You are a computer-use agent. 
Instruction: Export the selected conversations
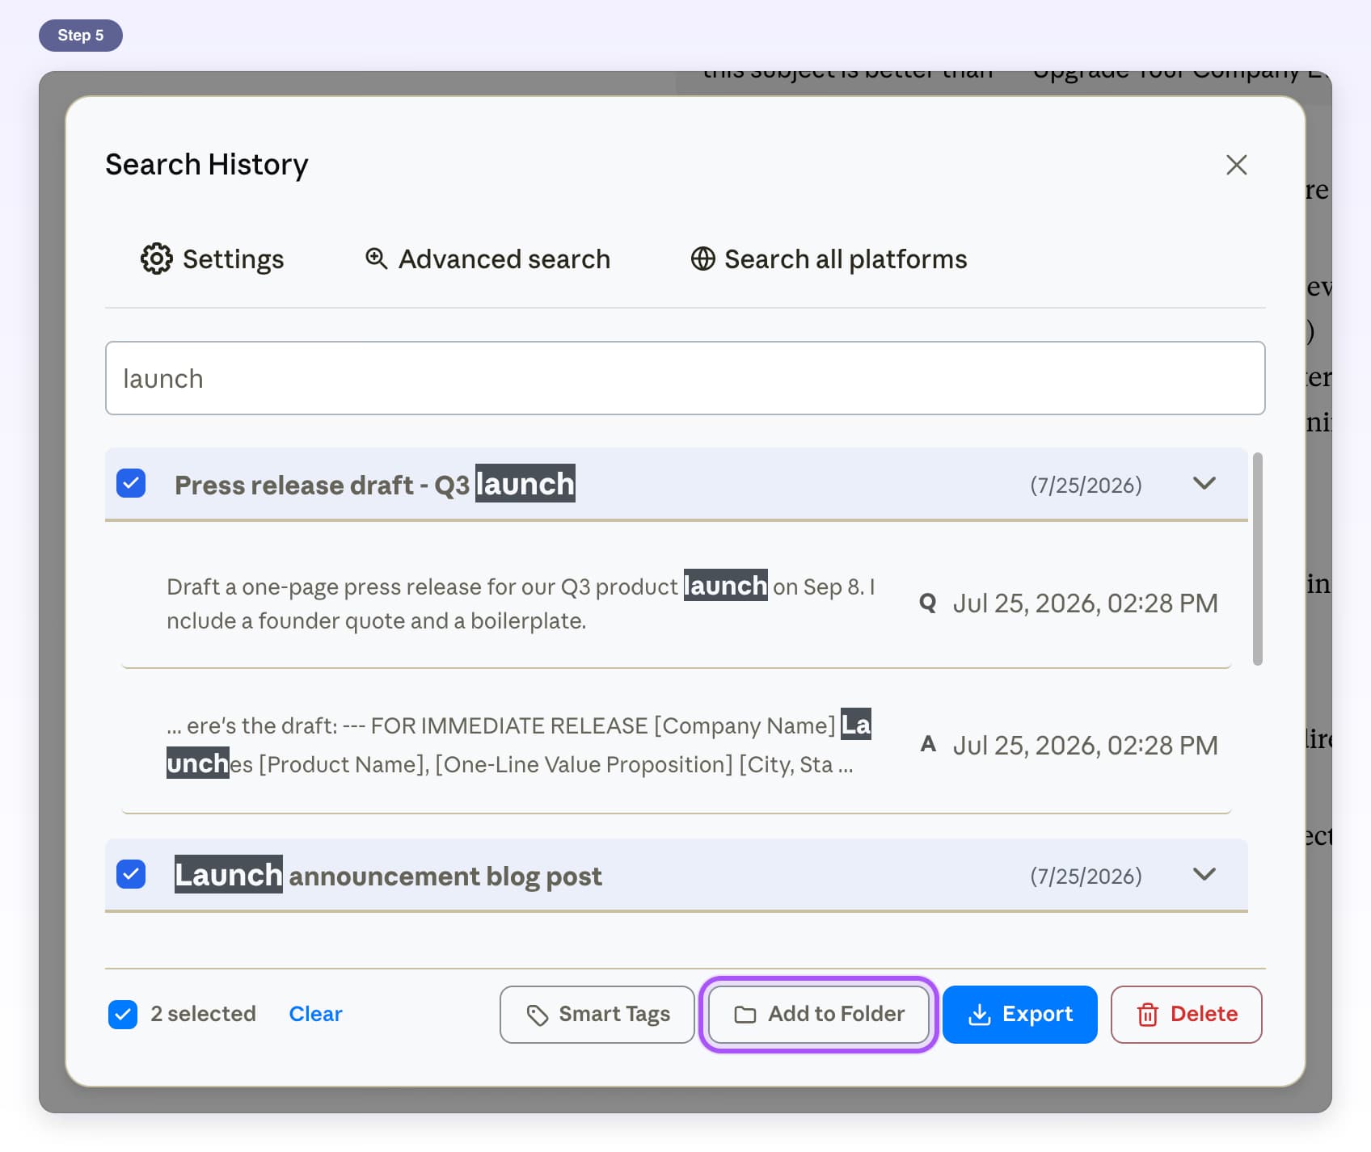[1020, 1015]
